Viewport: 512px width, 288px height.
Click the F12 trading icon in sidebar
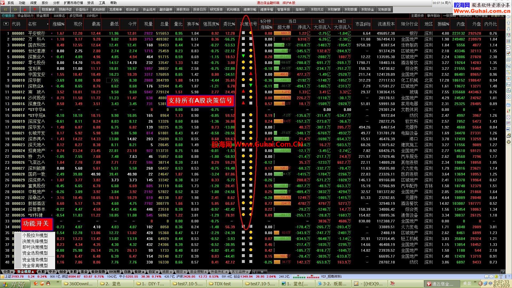[x=509, y=85]
